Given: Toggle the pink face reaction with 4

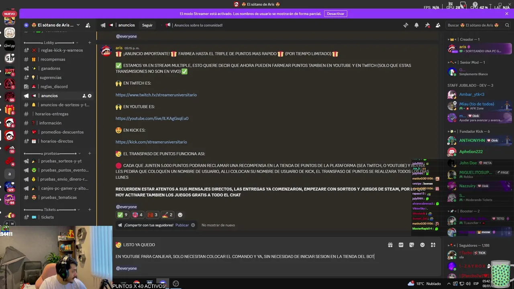Looking at the screenshot, I should point(138,215).
